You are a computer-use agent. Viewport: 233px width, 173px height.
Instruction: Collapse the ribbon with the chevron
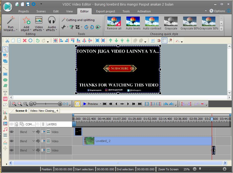pos(206,11)
